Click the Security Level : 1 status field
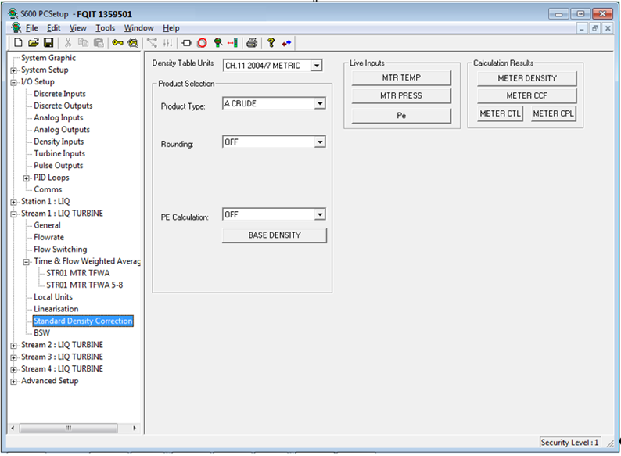 [x=569, y=443]
